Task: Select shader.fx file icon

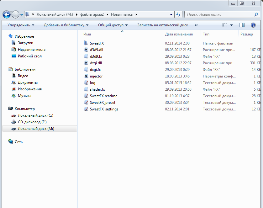Action: 86,89
